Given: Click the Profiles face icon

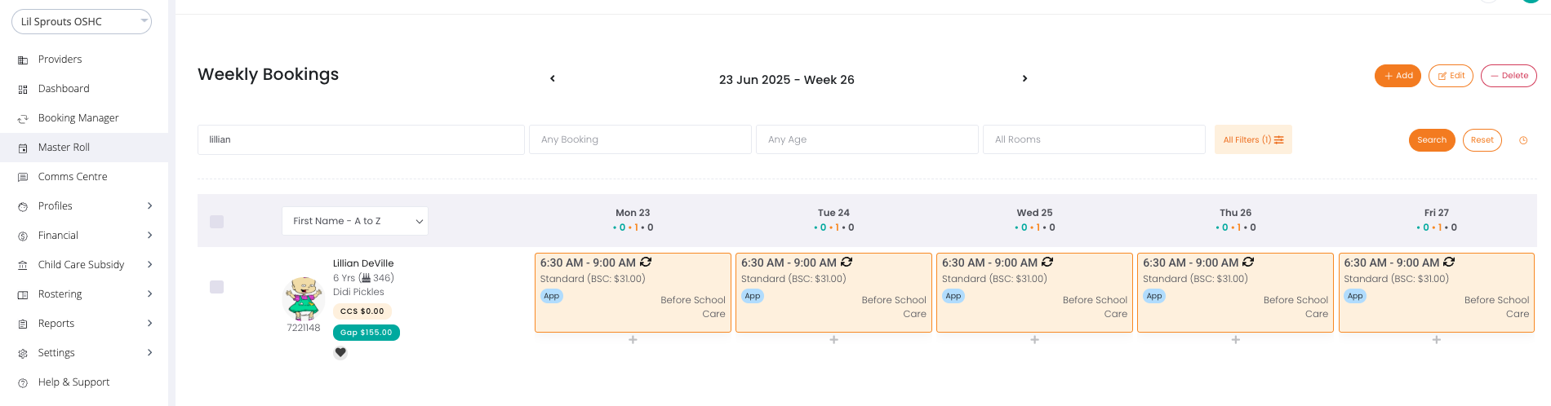Looking at the screenshot, I should click(23, 206).
